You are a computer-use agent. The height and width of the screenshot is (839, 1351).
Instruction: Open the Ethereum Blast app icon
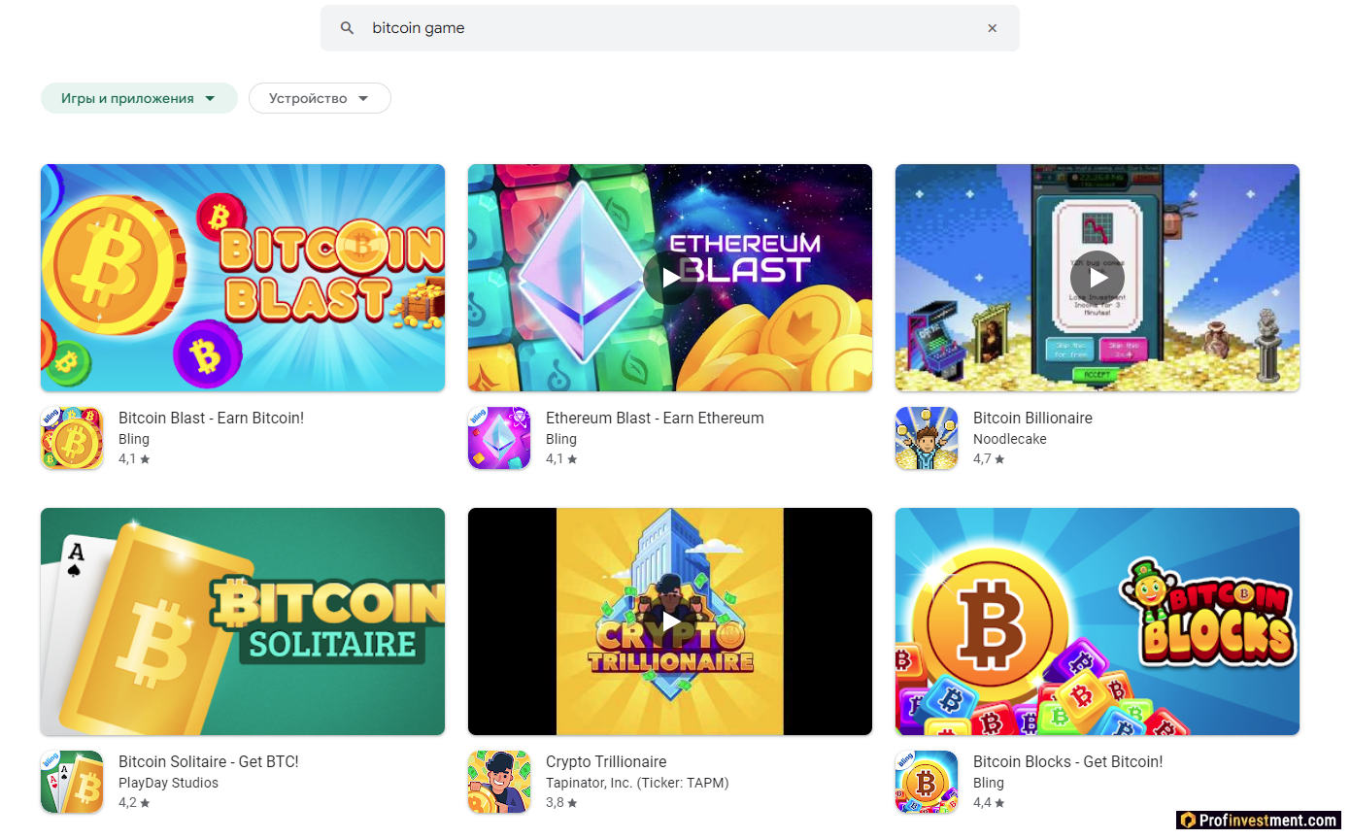point(499,438)
